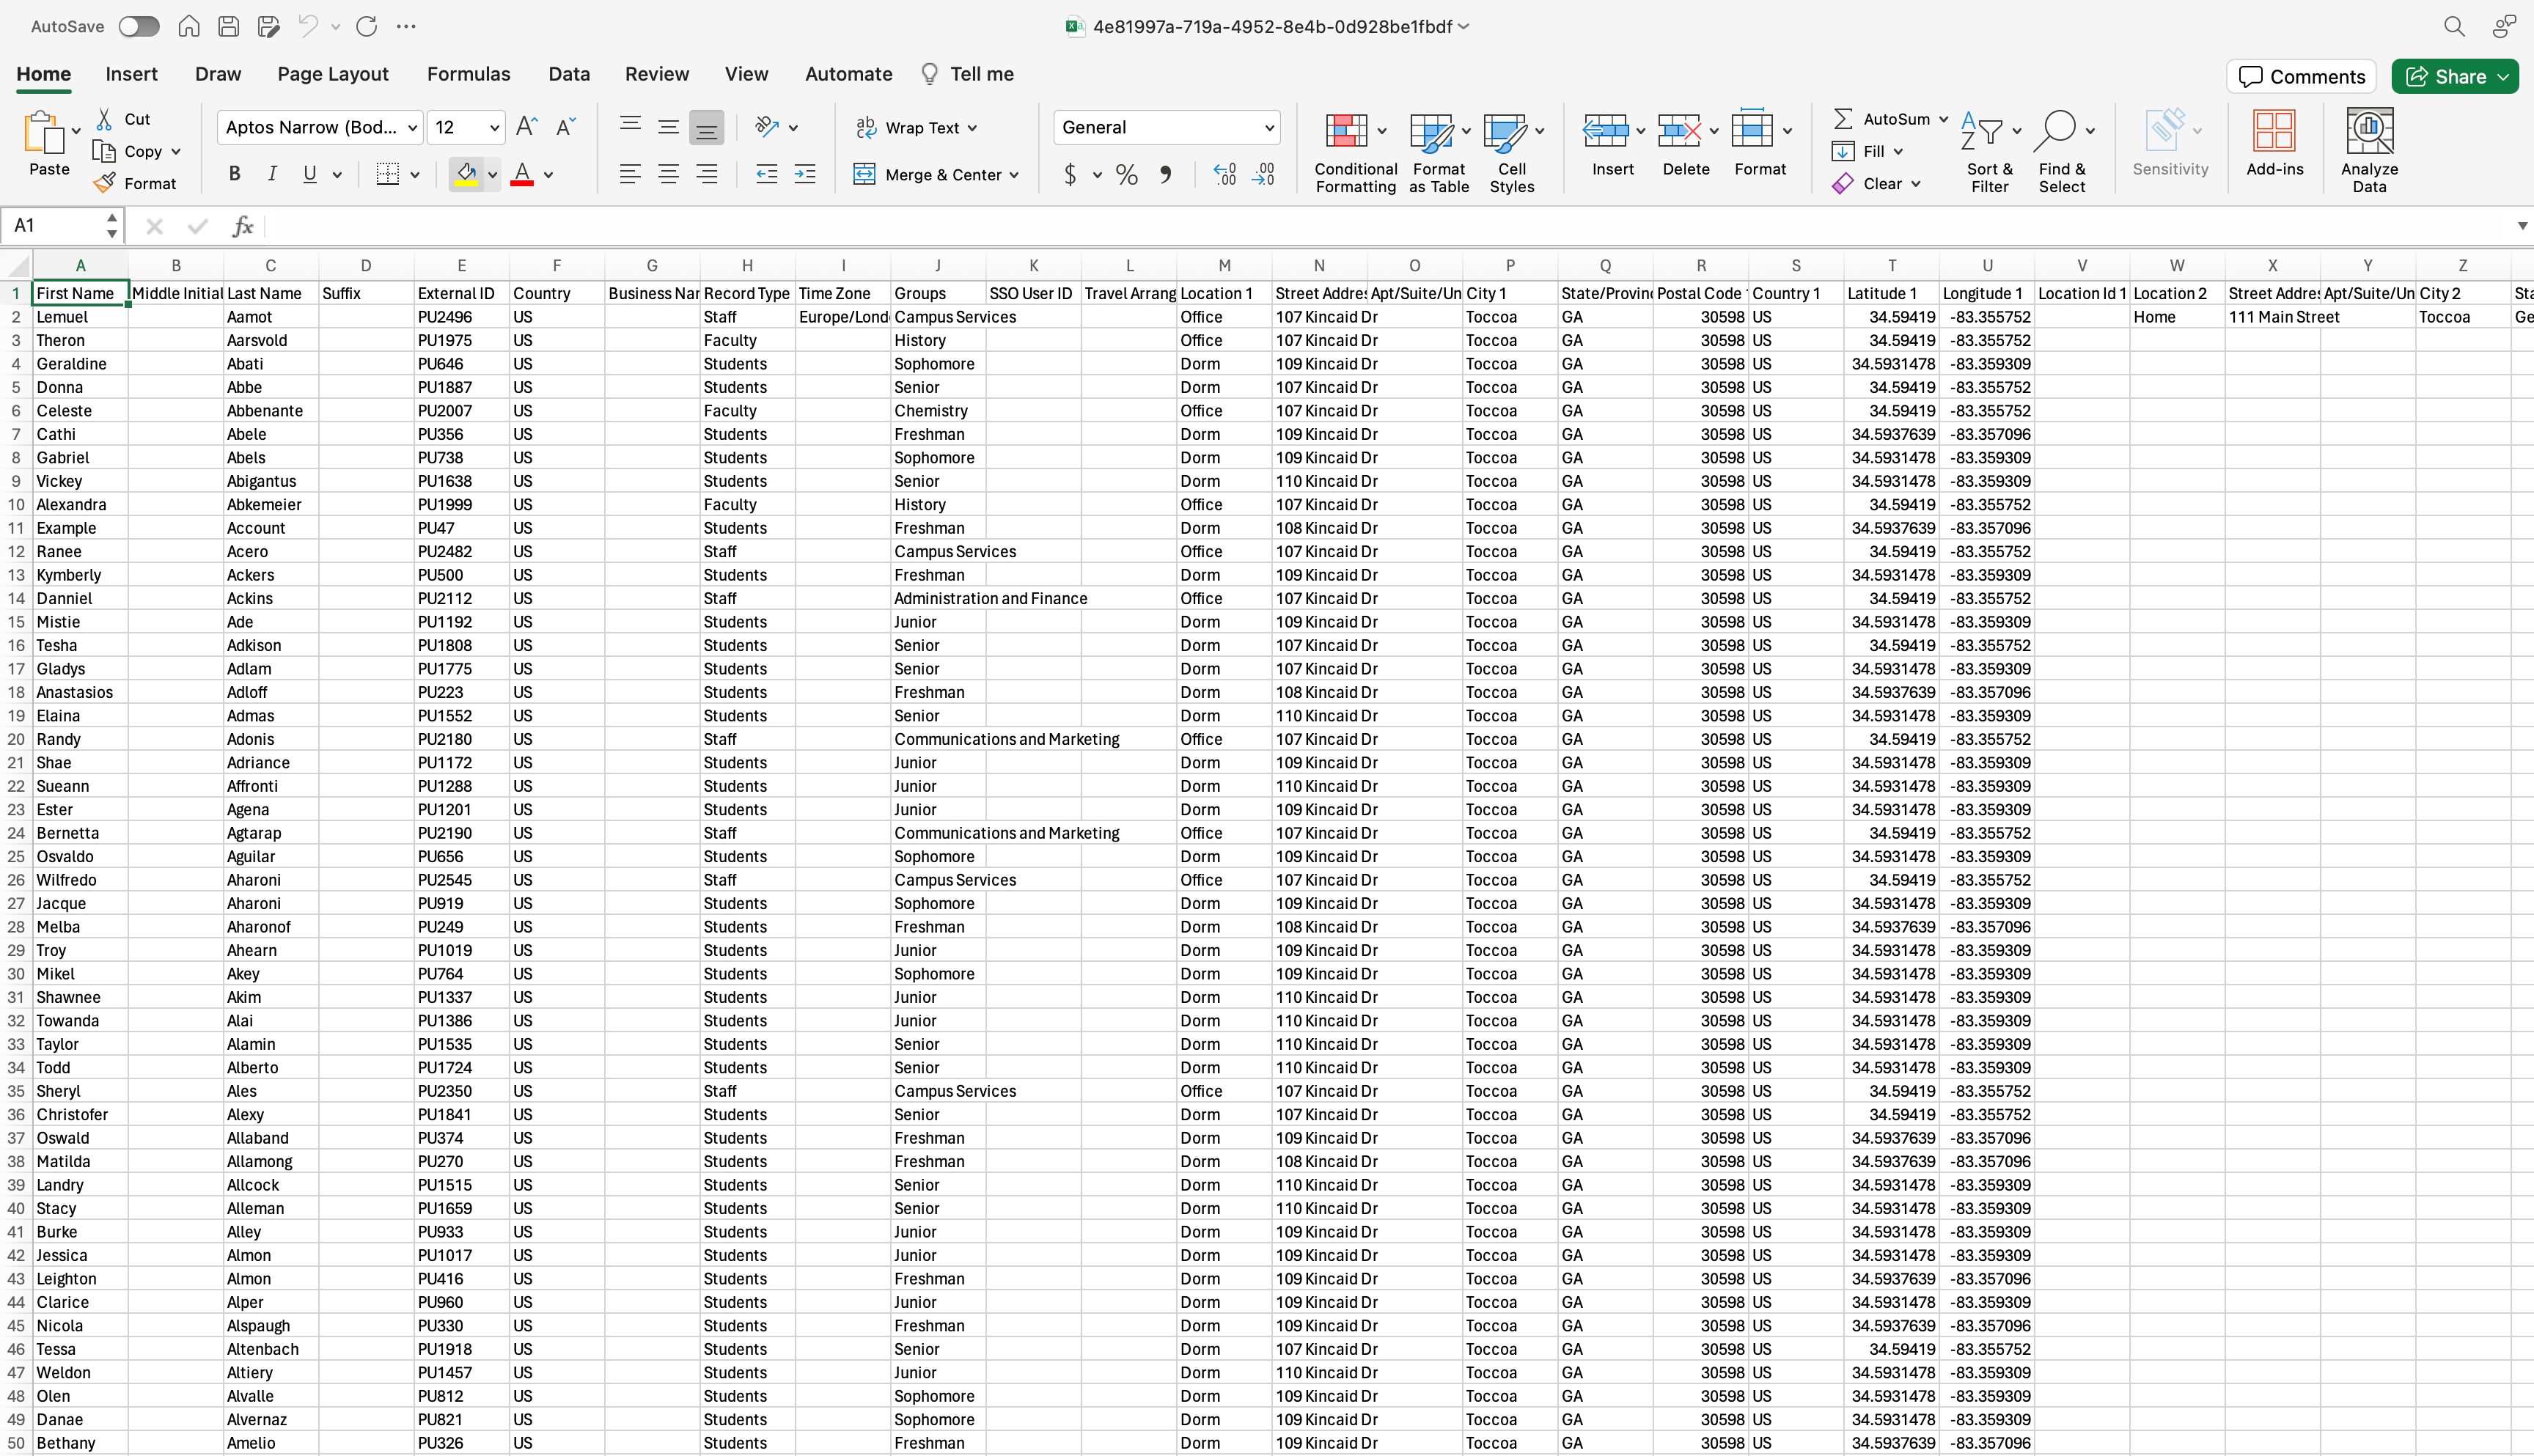Image resolution: width=2534 pixels, height=1456 pixels.
Task: Toggle Italic formatting
Action: tap(272, 174)
